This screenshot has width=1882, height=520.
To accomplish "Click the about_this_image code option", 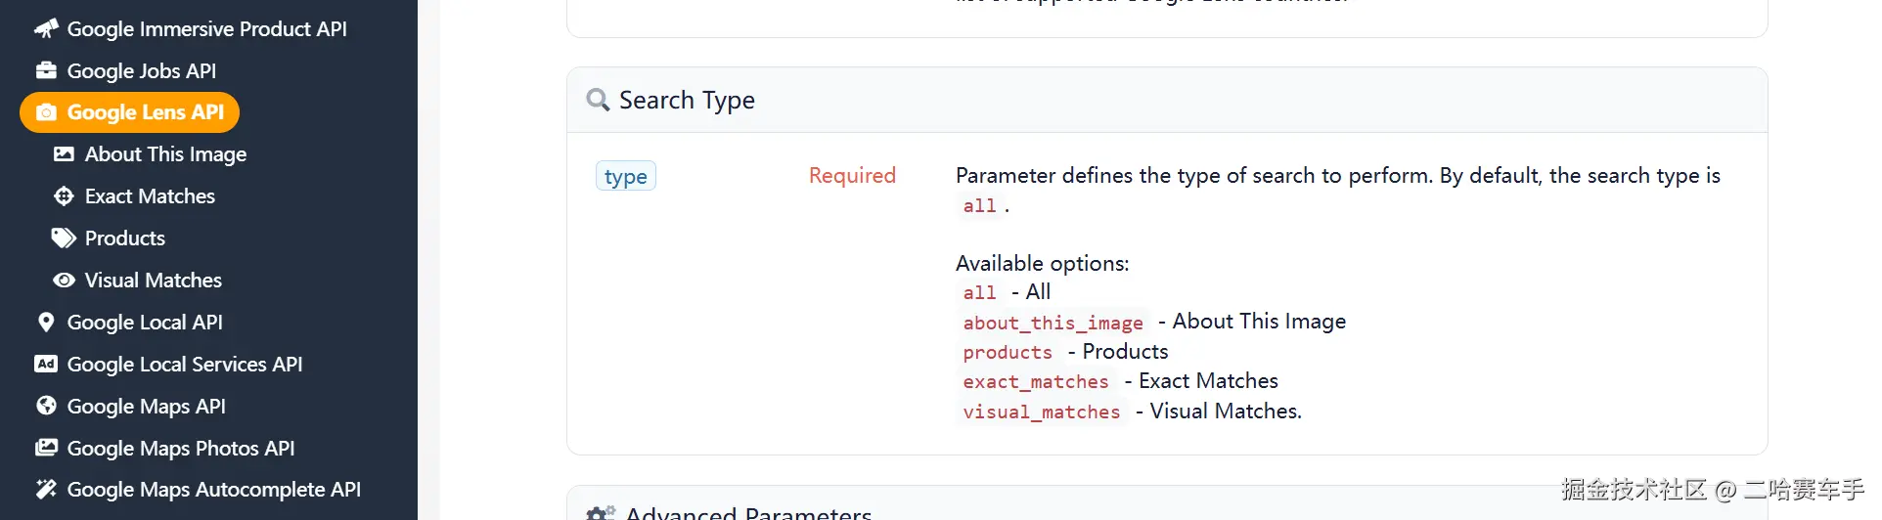I will 1053,323.
